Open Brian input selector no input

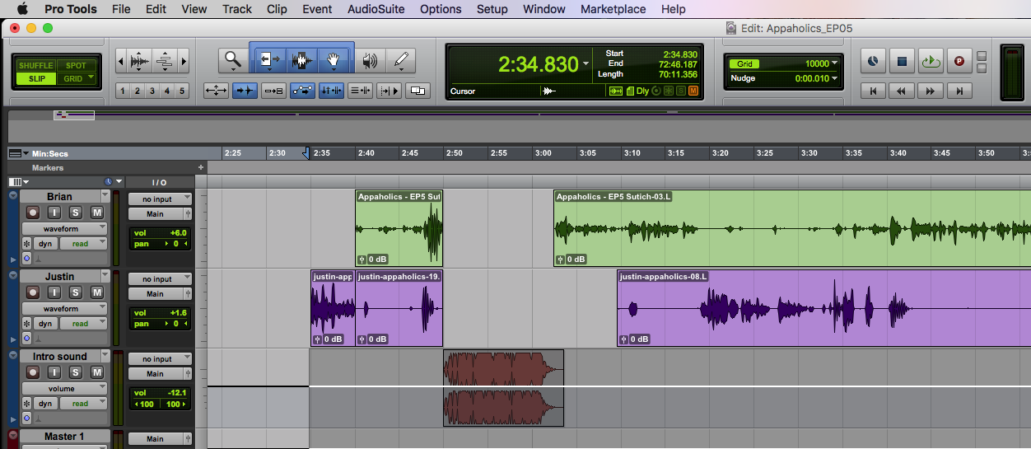pos(160,199)
